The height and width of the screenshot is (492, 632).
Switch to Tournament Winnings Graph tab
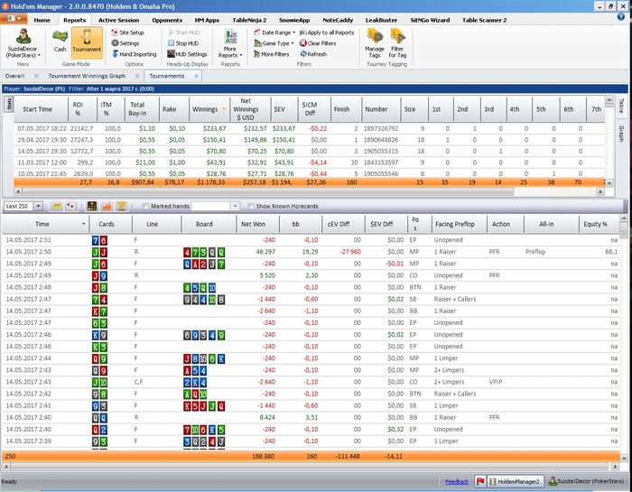87,76
